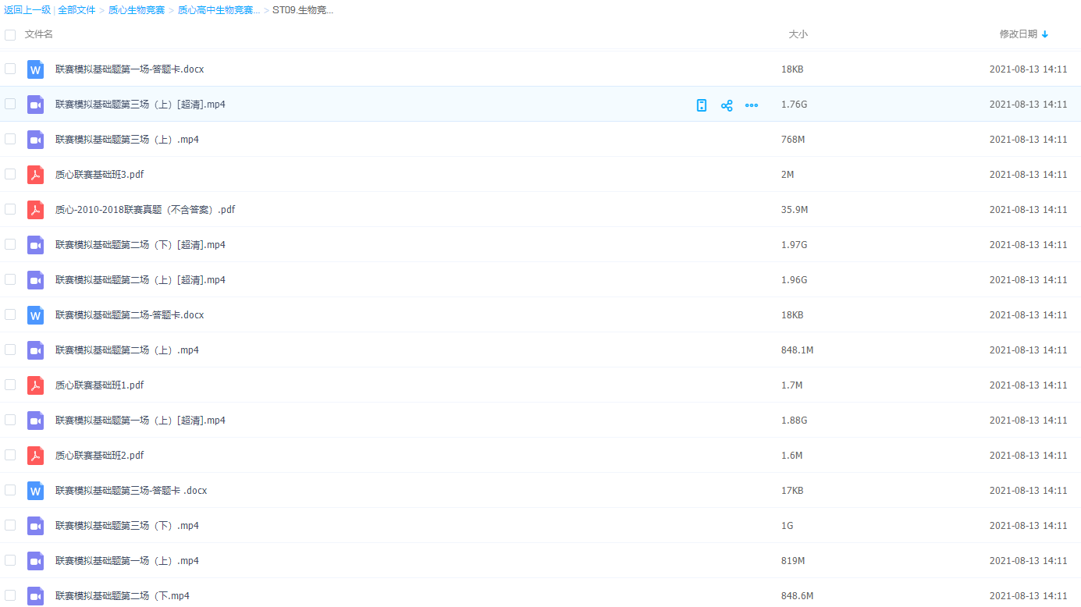
Task: Click the 文件名 column header
Action: (x=39, y=34)
